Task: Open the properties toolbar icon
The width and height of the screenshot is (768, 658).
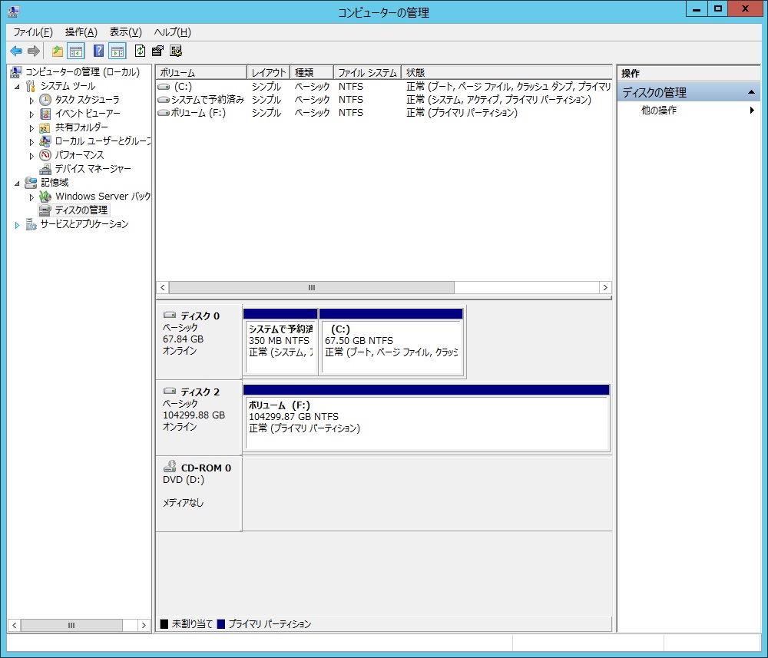Action: tap(157, 51)
